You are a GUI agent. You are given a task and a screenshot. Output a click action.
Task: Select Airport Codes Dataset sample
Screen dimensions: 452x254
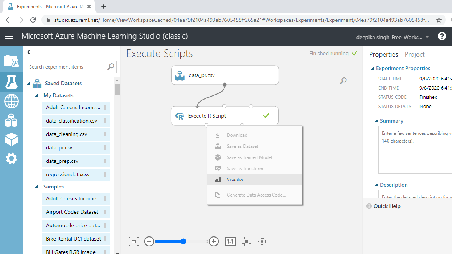pos(76,212)
